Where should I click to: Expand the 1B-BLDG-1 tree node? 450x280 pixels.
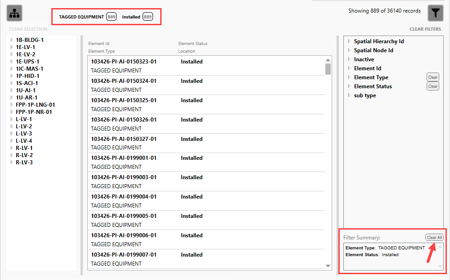pyautogui.click(x=12, y=40)
